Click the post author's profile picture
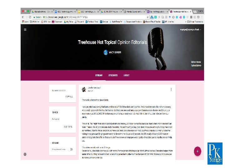The width and height of the screenshot is (225, 168). 84,89
